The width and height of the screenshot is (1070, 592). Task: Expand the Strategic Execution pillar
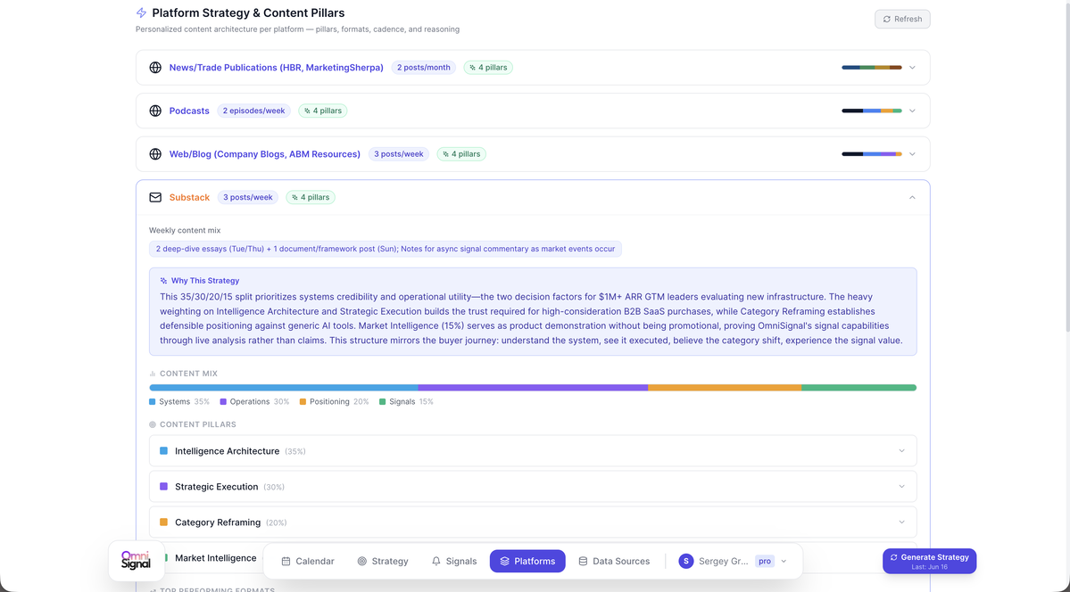(x=901, y=486)
